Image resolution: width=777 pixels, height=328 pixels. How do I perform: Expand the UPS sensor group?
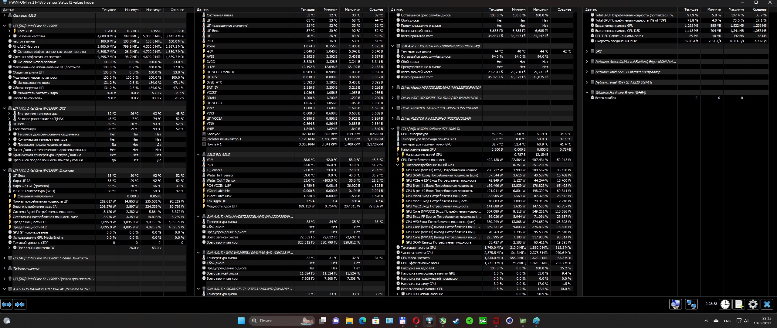(x=587, y=51)
